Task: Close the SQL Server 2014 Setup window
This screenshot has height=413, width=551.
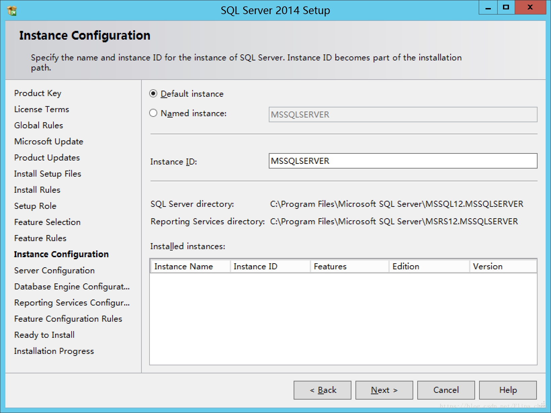Action: tap(530, 7)
